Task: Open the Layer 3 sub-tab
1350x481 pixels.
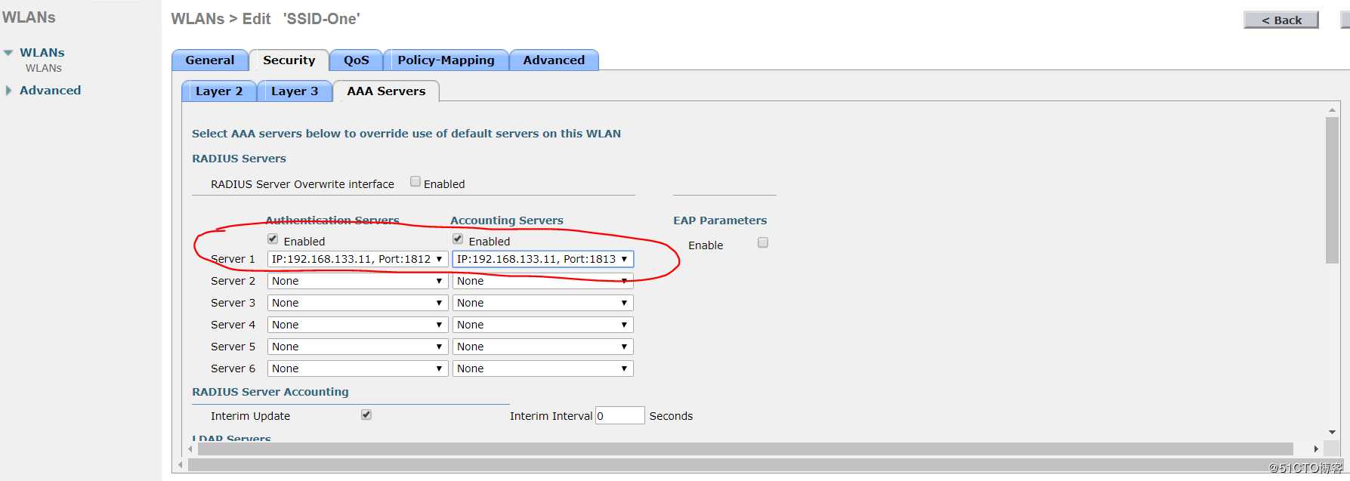Action: [295, 91]
